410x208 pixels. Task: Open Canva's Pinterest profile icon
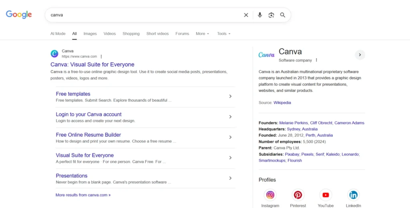[298, 195]
